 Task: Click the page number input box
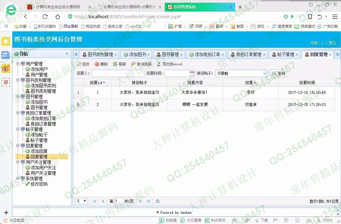coord(119,201)
